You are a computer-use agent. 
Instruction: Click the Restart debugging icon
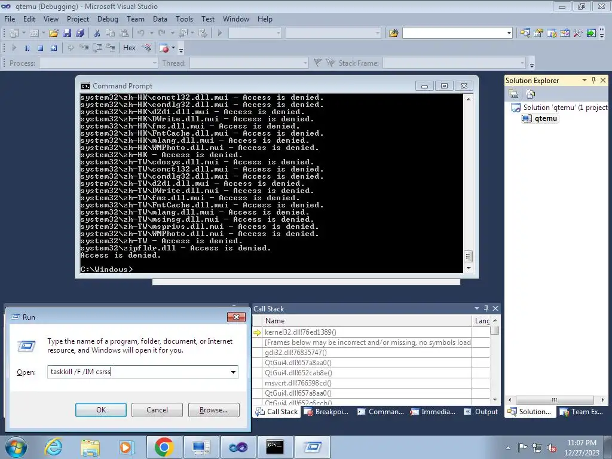(54, 48)
